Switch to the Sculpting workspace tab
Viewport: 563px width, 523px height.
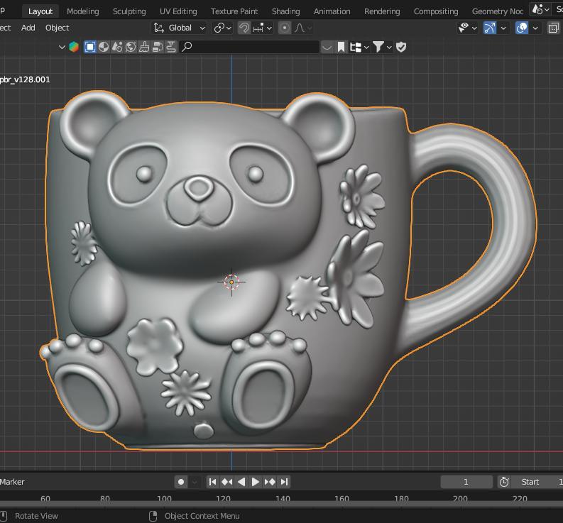point(129,11)
